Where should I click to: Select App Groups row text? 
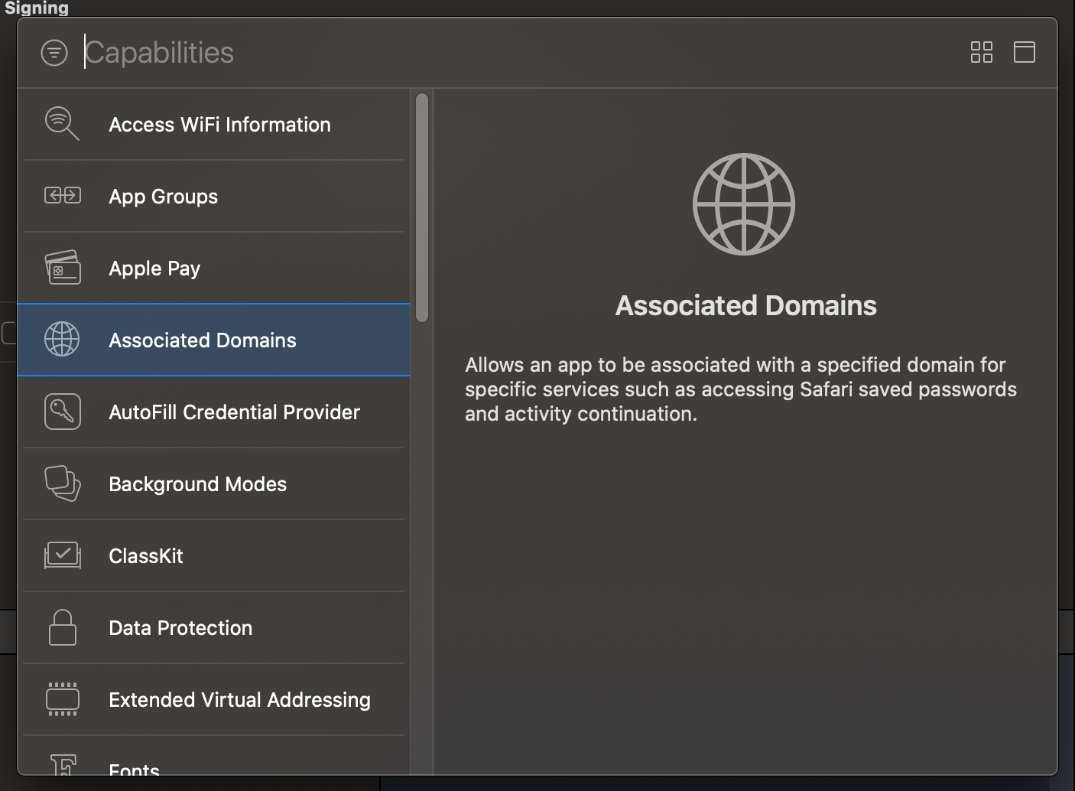tap(164, 197)
